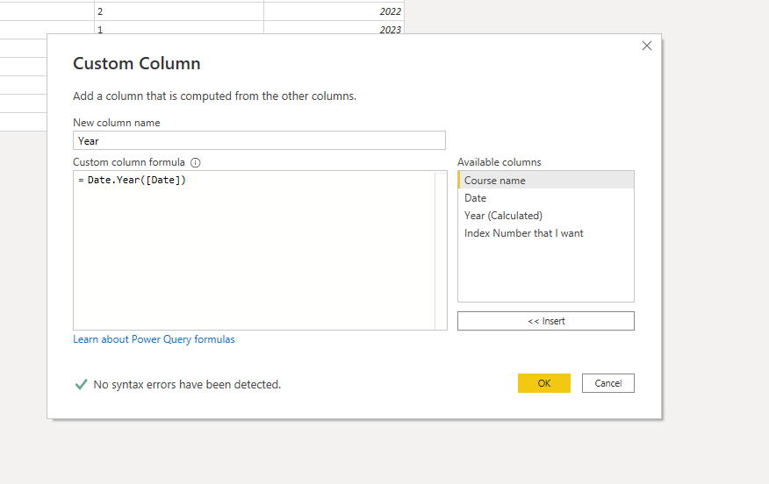Select Year (Calculated) in Available columns
The height and width of the screenshot is (484, 769).
545,216
